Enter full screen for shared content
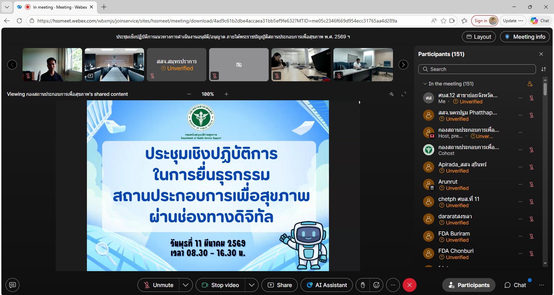554x295 pixels. click(x=404, y=94)
